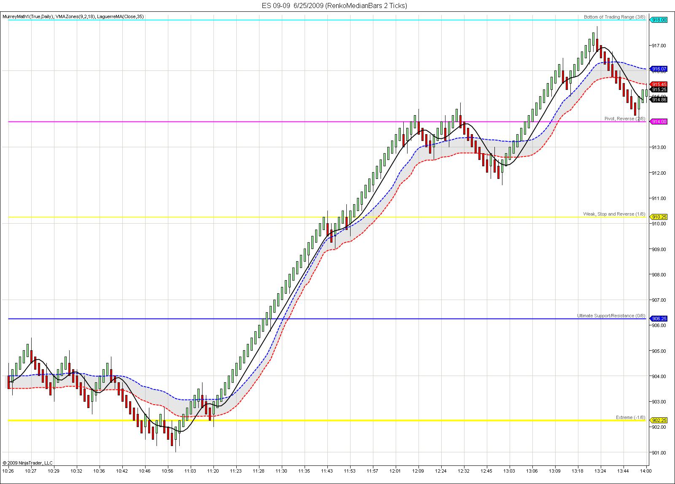Click the 10:36 time axis label
Screen dimensions: 675x484
click(x=99, y=471)
